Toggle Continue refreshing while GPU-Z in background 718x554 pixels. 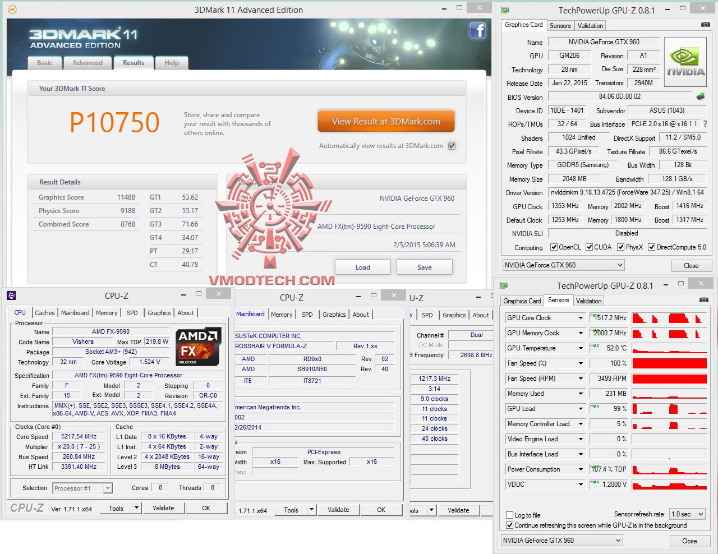(x=509, y=525)
